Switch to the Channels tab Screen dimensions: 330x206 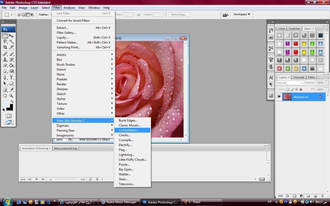[298, 77]
